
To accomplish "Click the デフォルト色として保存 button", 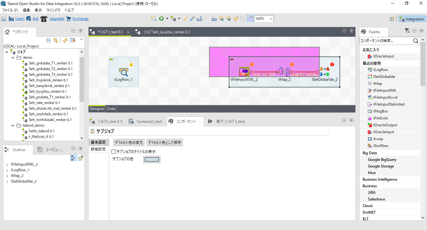I will pyautogui.click(x=165, y=143).
